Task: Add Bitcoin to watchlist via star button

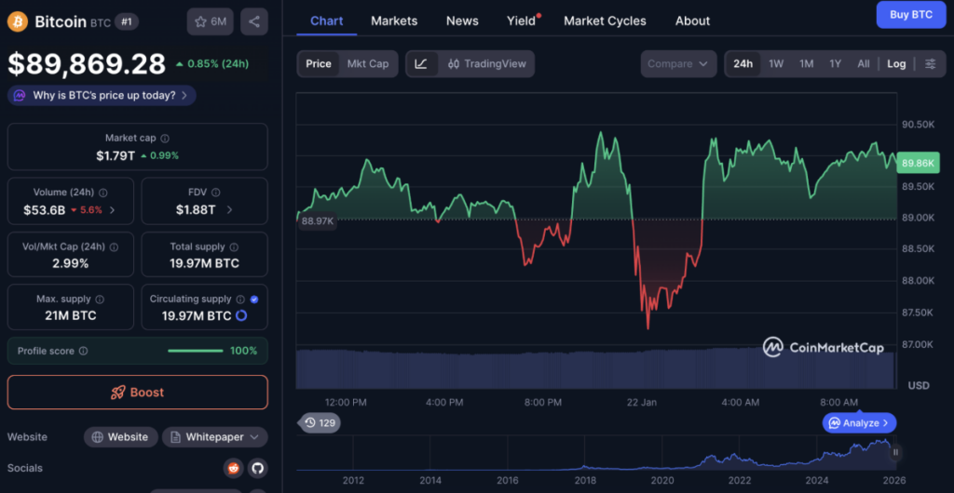Action: pyautogui.click(x=210, y=20)
